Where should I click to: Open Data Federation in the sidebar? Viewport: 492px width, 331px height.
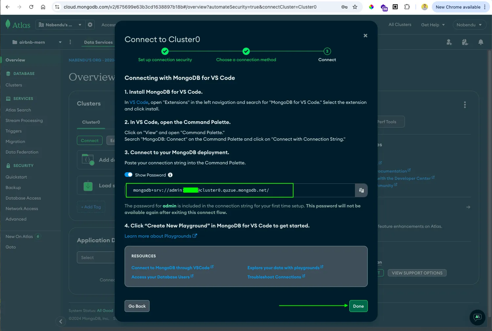tap(22, 152)
